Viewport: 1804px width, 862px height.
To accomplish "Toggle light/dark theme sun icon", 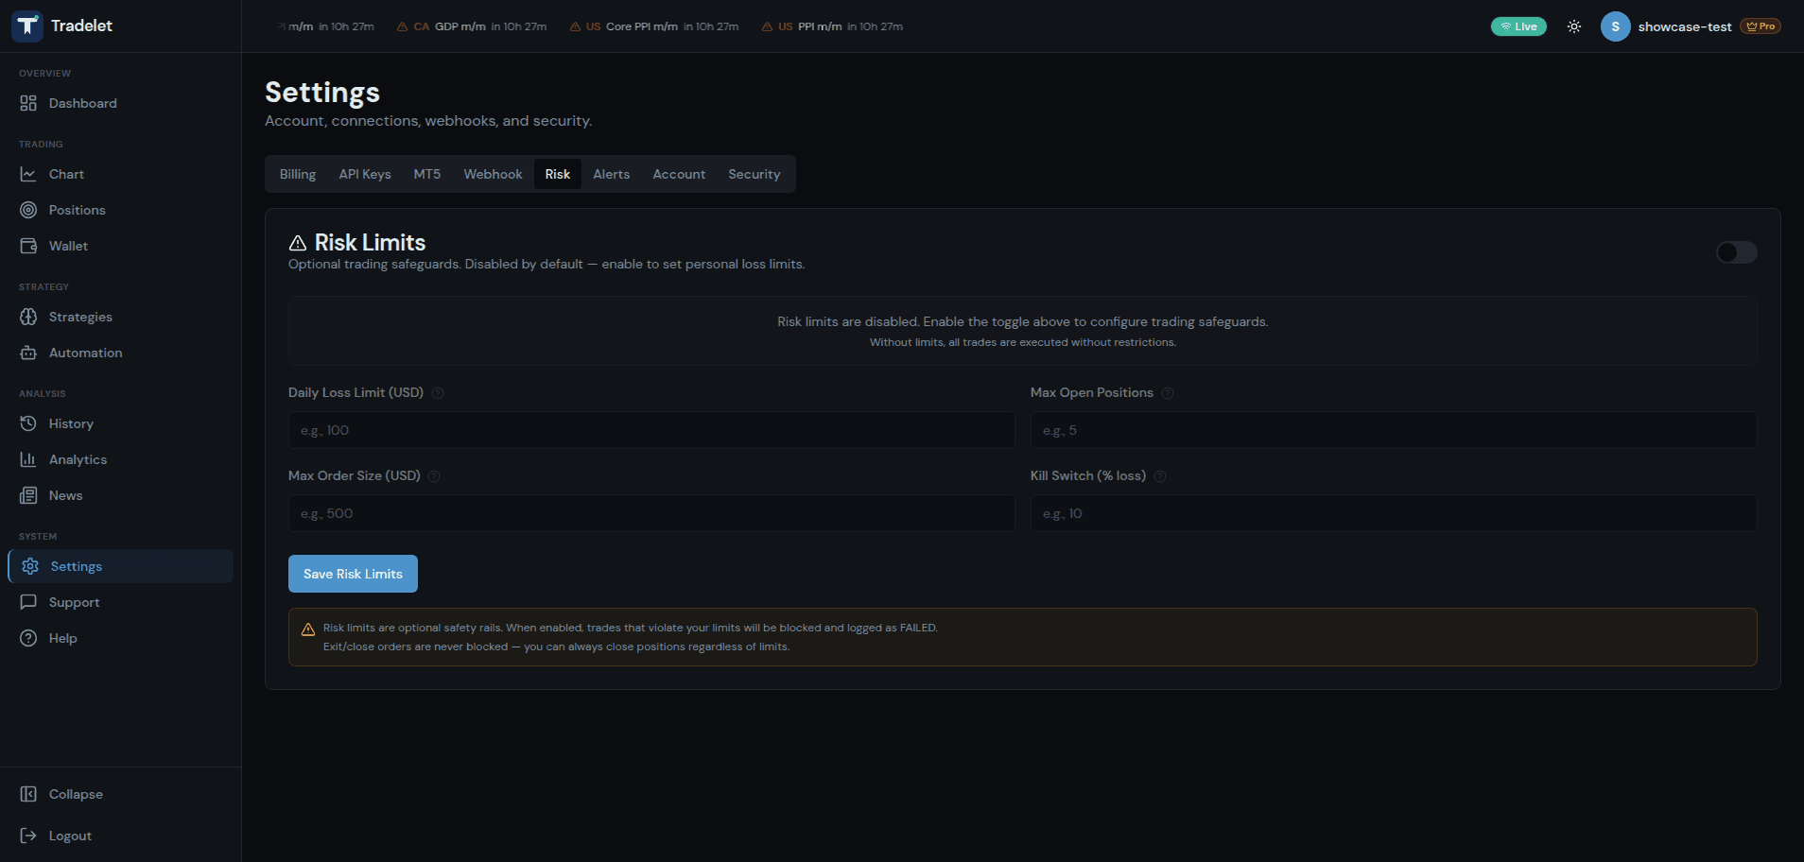I will point(1573,26).
